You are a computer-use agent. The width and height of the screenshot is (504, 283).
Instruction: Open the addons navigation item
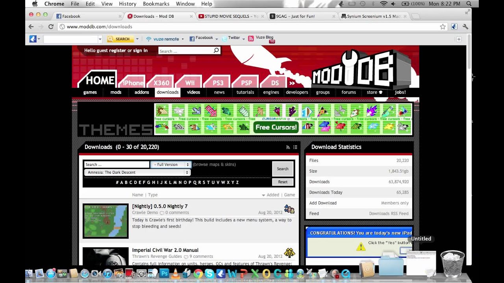pos(142,92)
